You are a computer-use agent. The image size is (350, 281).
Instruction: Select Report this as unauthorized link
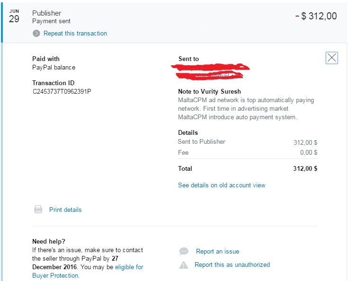coord(233,265)
